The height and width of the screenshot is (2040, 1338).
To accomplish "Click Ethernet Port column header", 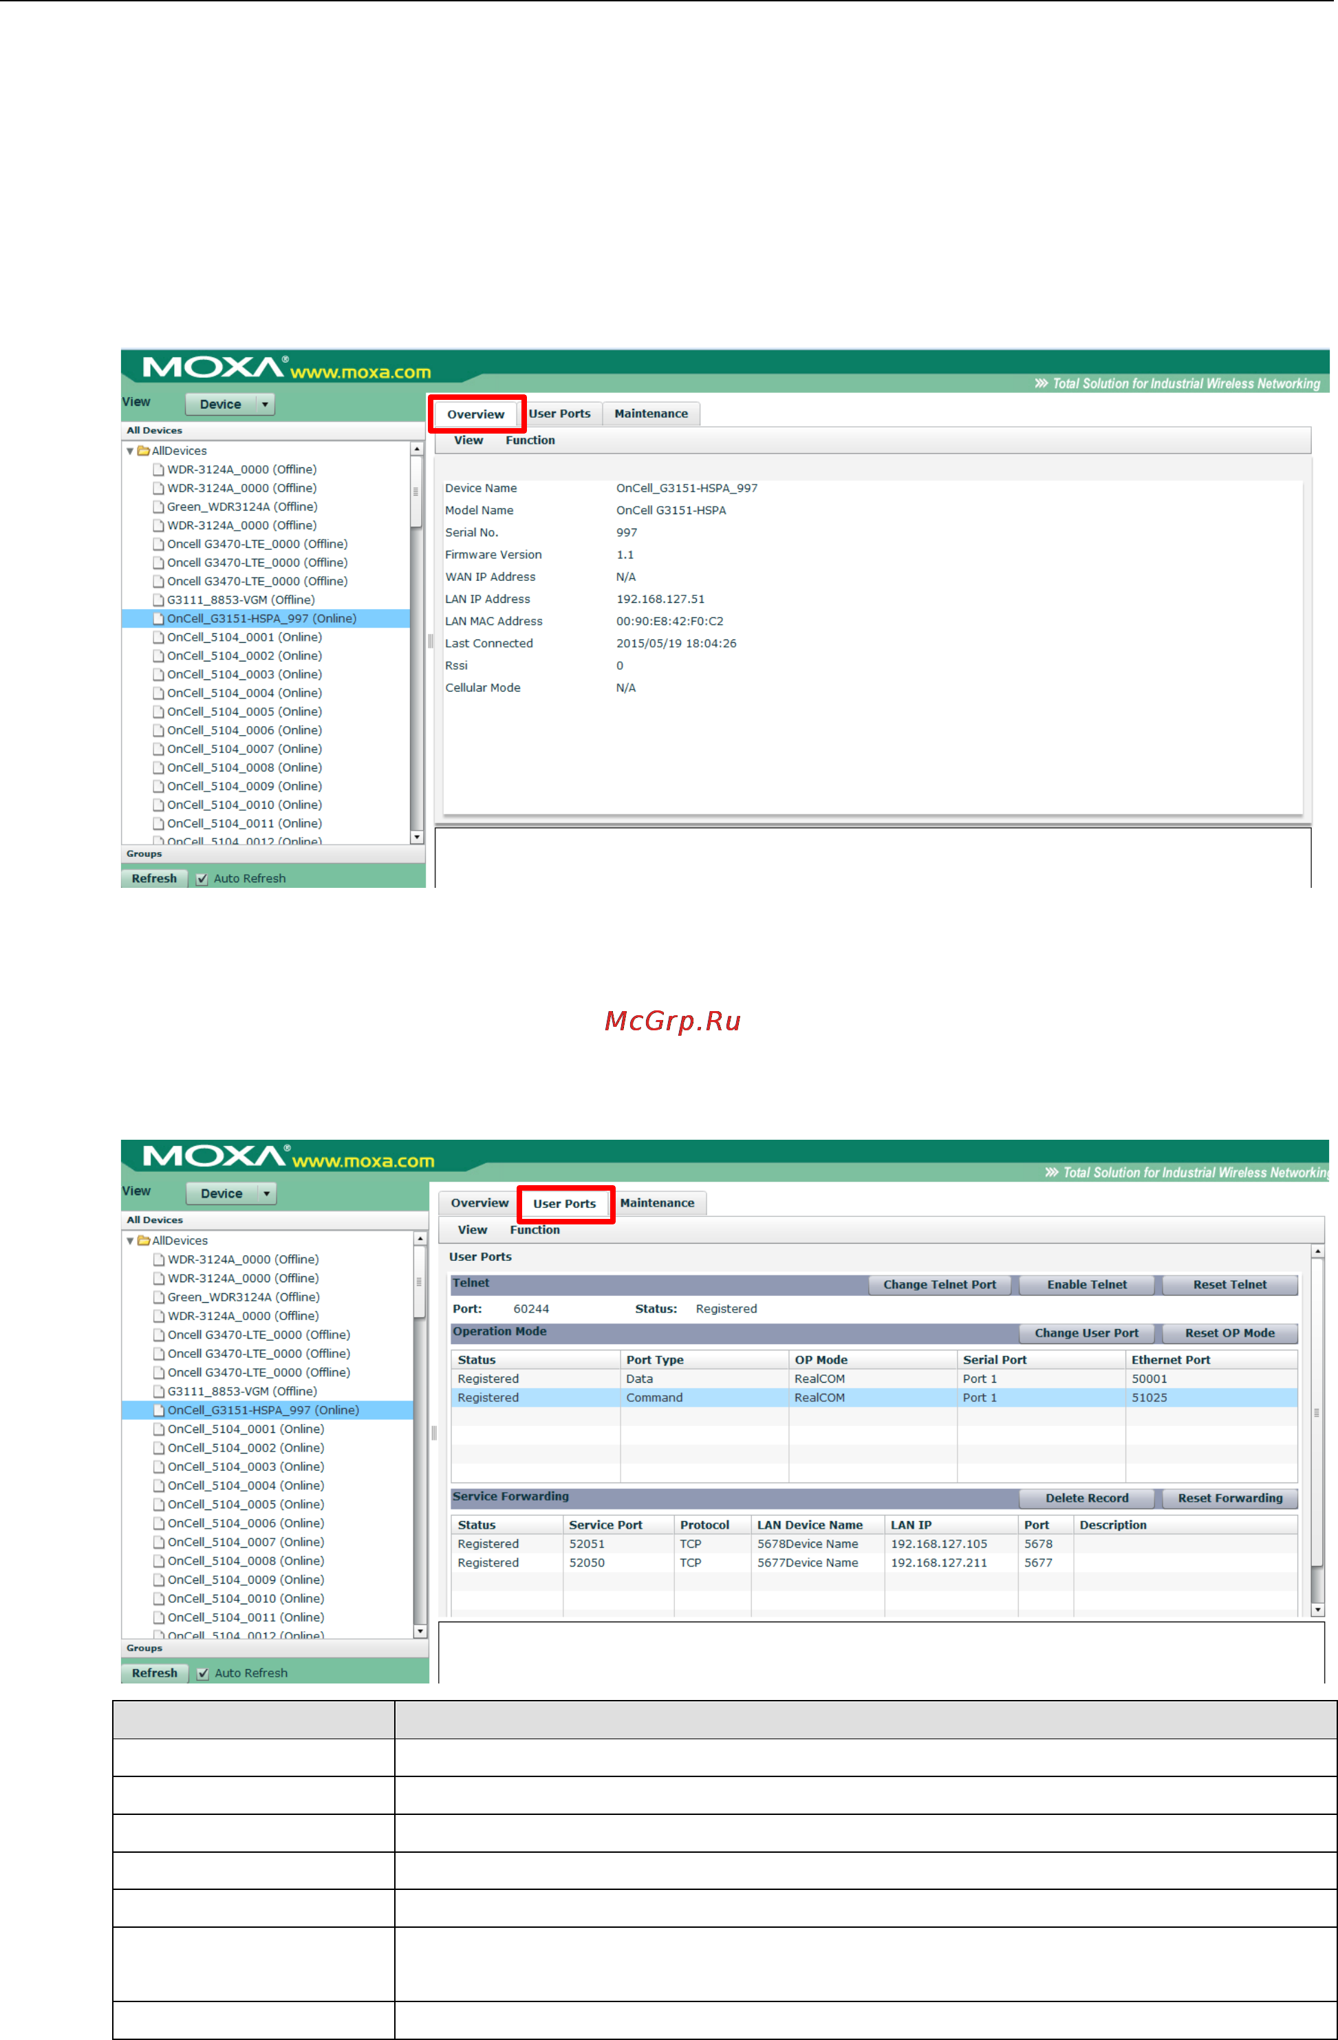I will point(1211,1360).
